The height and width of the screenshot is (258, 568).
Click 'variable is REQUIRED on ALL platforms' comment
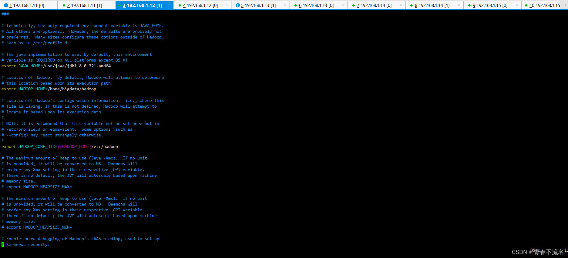pyautogui.click(x=65, y=60)
